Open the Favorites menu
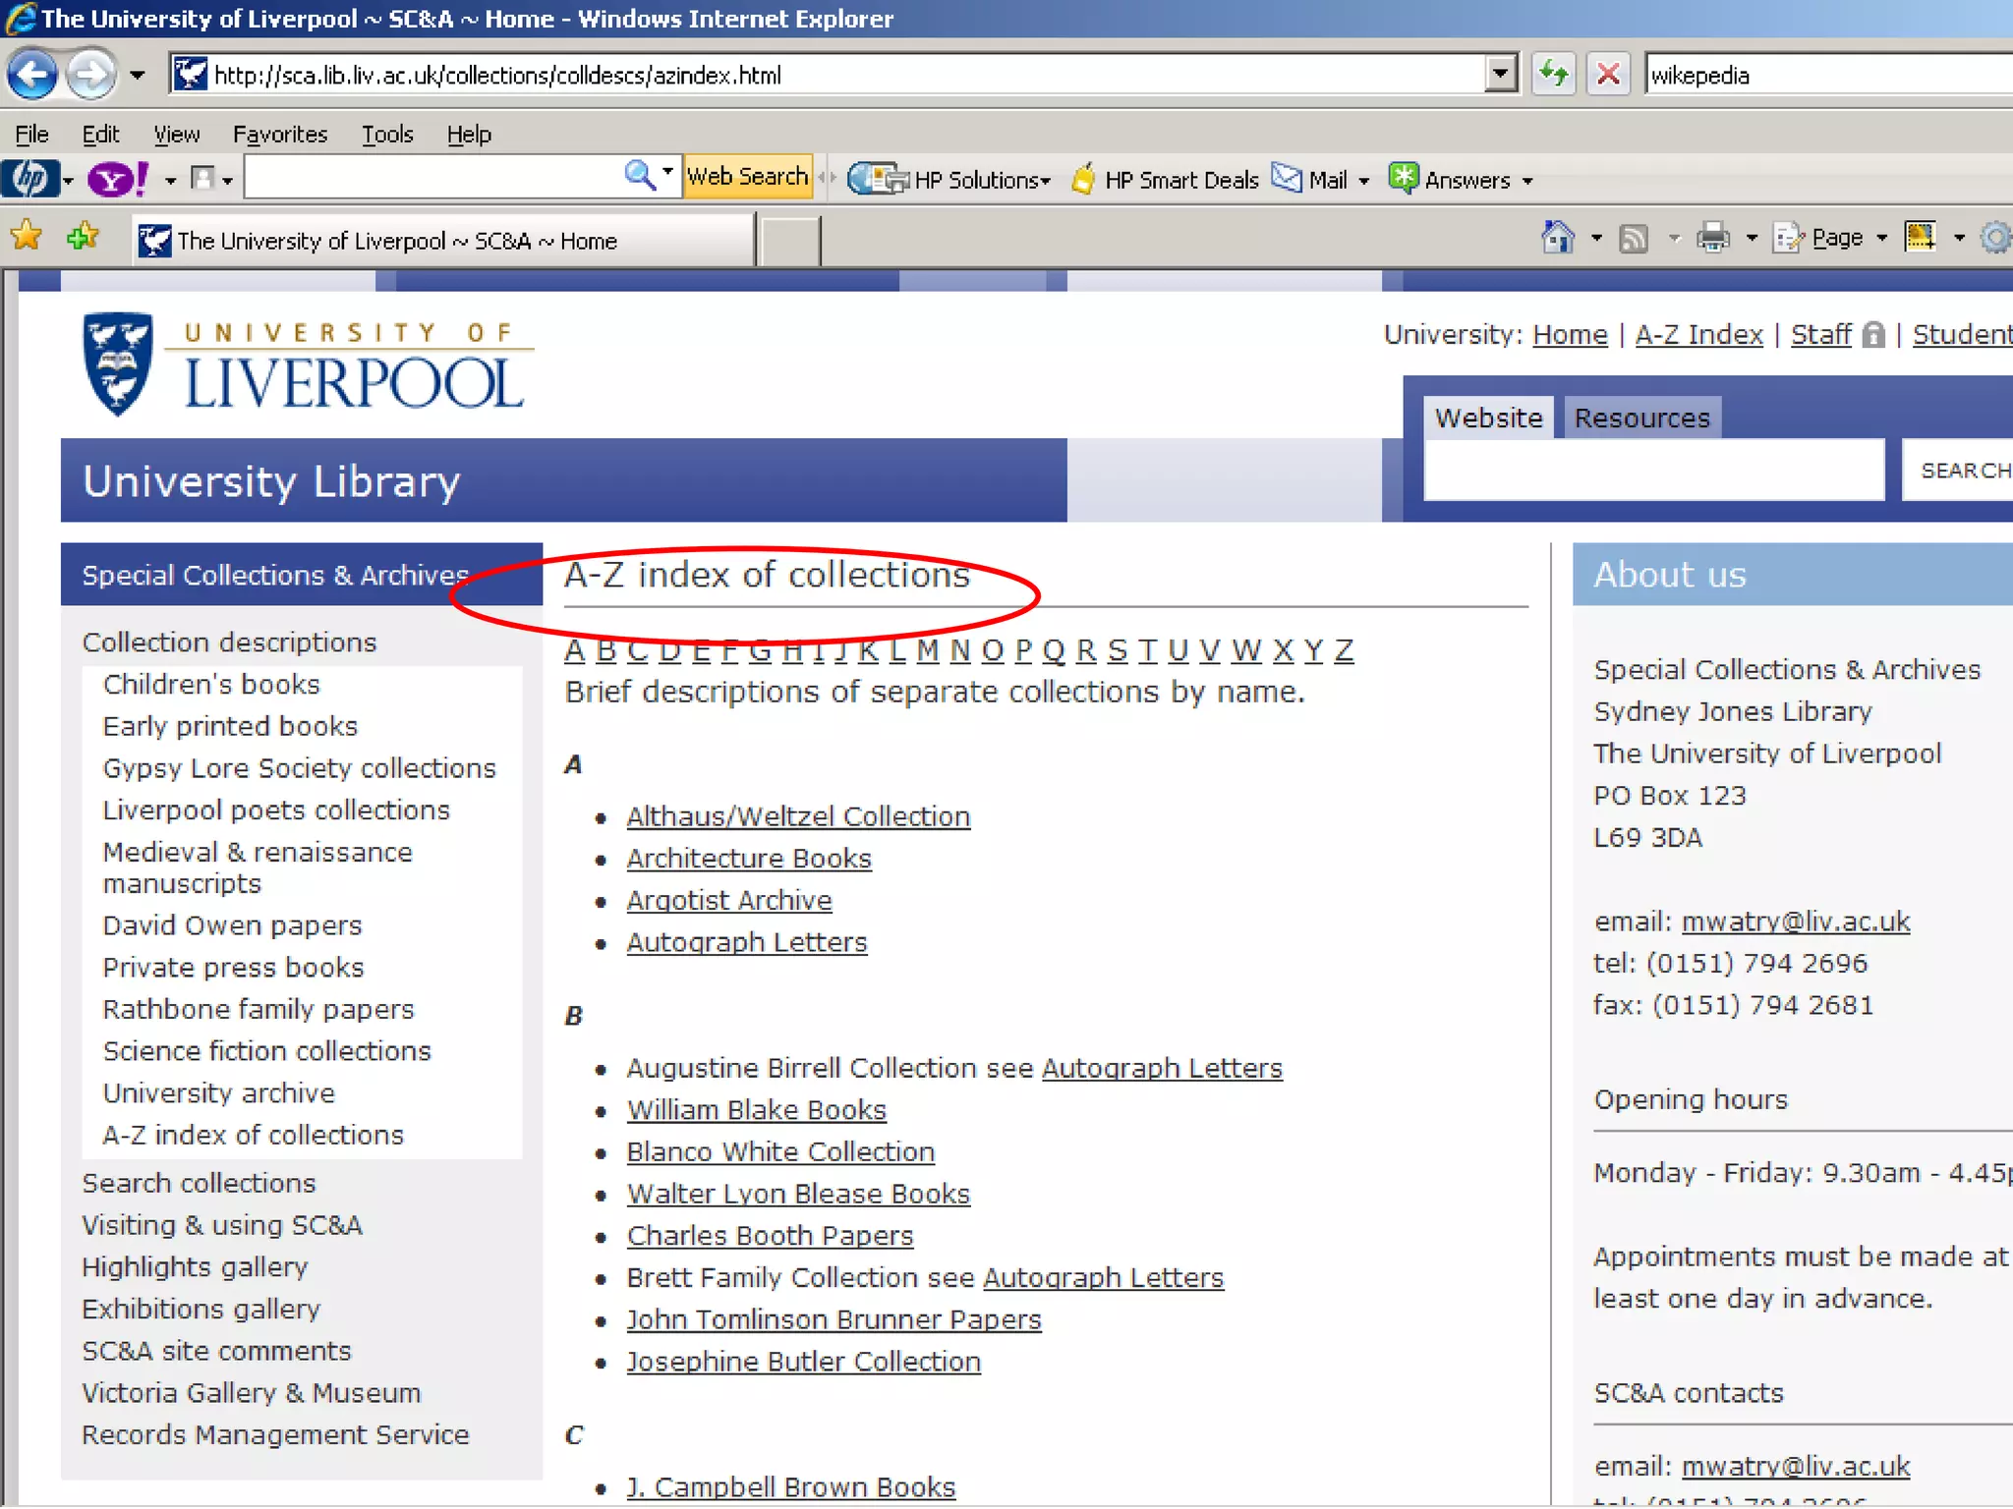 (279, 135)
